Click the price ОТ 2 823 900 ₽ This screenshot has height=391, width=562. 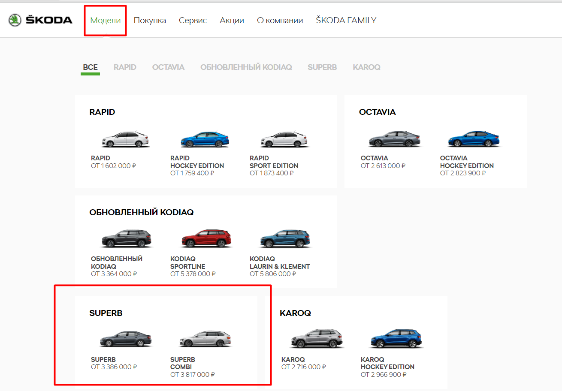(463, 173)
